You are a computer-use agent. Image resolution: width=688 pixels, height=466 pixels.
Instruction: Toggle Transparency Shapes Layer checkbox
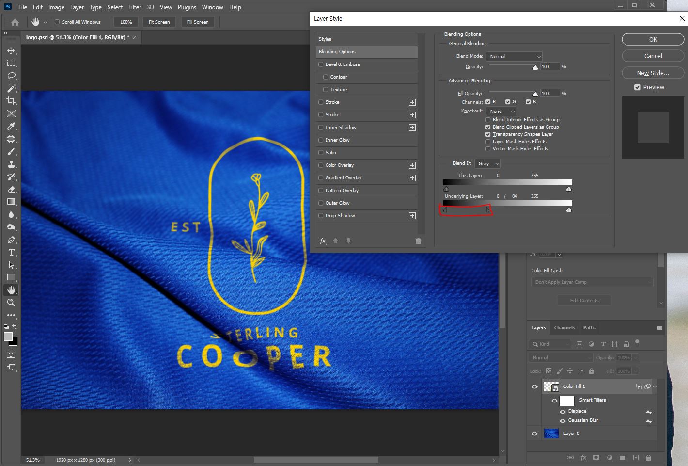point(488,134)
